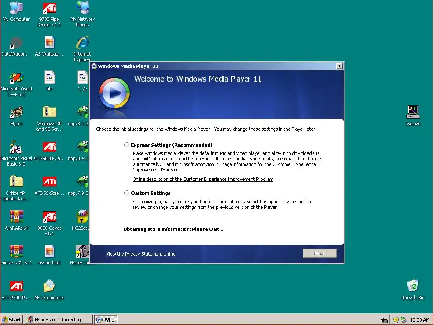Click the 10:50 AM taskbar clock
This screenshot has width=434, height=326.
tap(420, 320)
